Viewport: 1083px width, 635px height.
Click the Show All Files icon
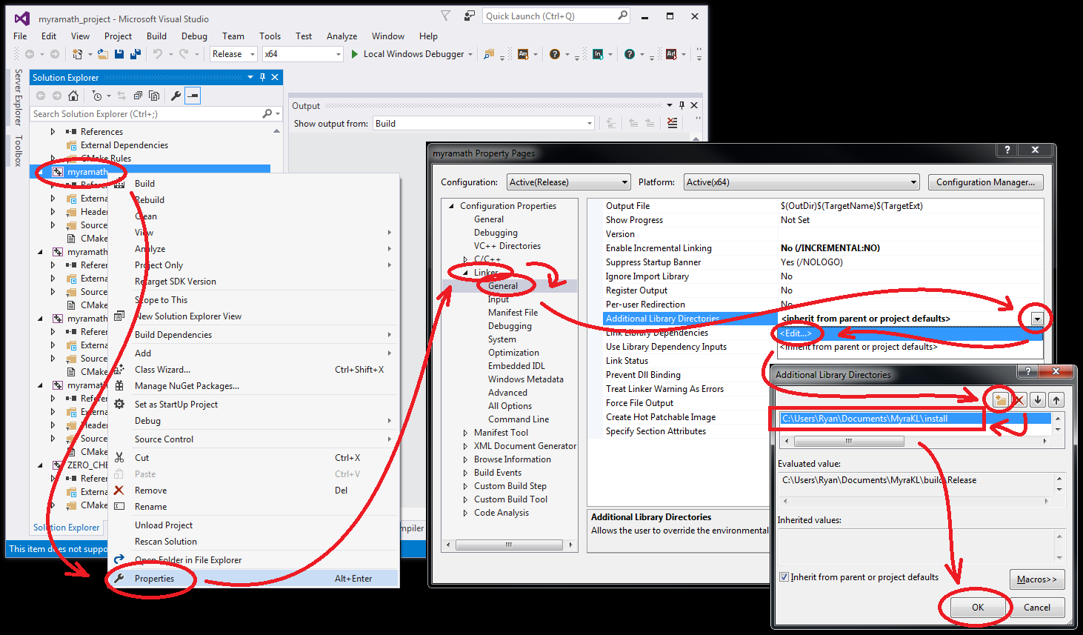point(154,96)
